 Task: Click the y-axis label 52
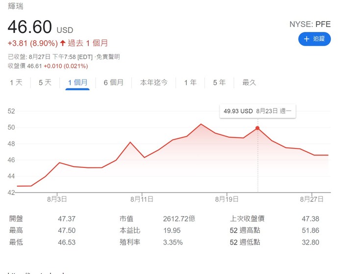[11, 111]
